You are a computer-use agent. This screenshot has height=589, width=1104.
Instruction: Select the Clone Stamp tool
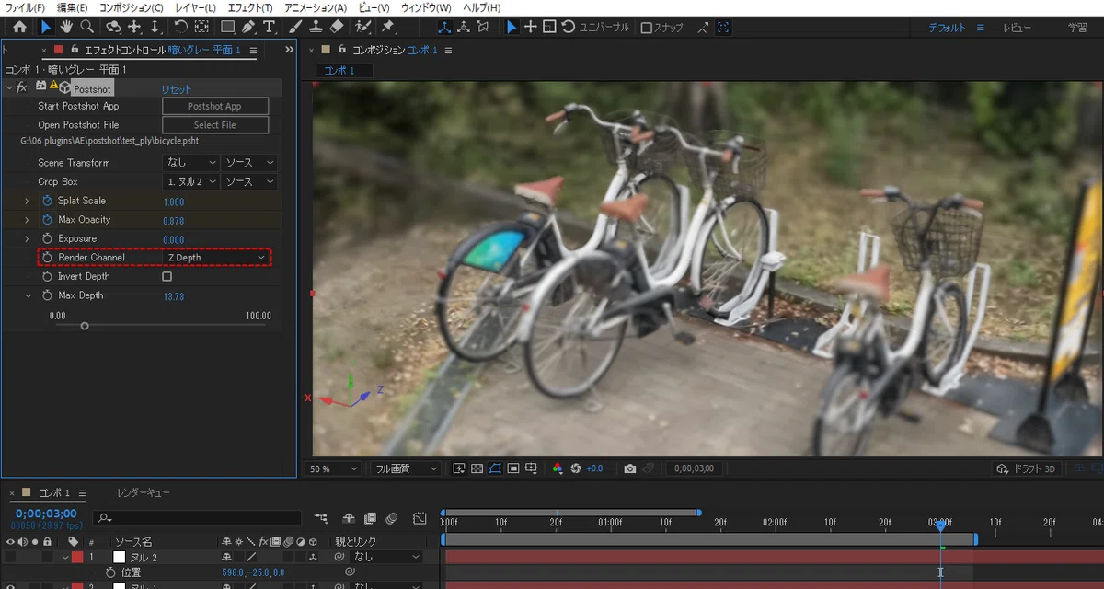click(x=316, y=27)
